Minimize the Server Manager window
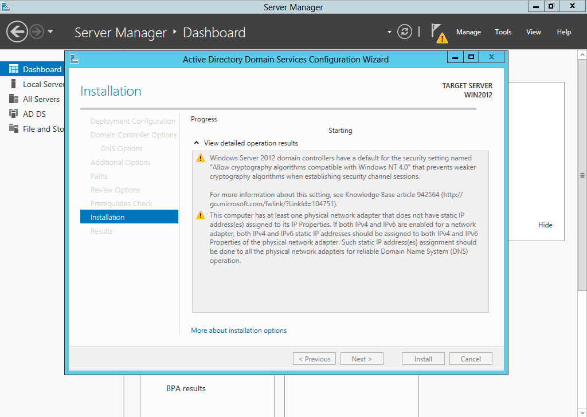This screenshot has width=587, height=417. [536, 6]
